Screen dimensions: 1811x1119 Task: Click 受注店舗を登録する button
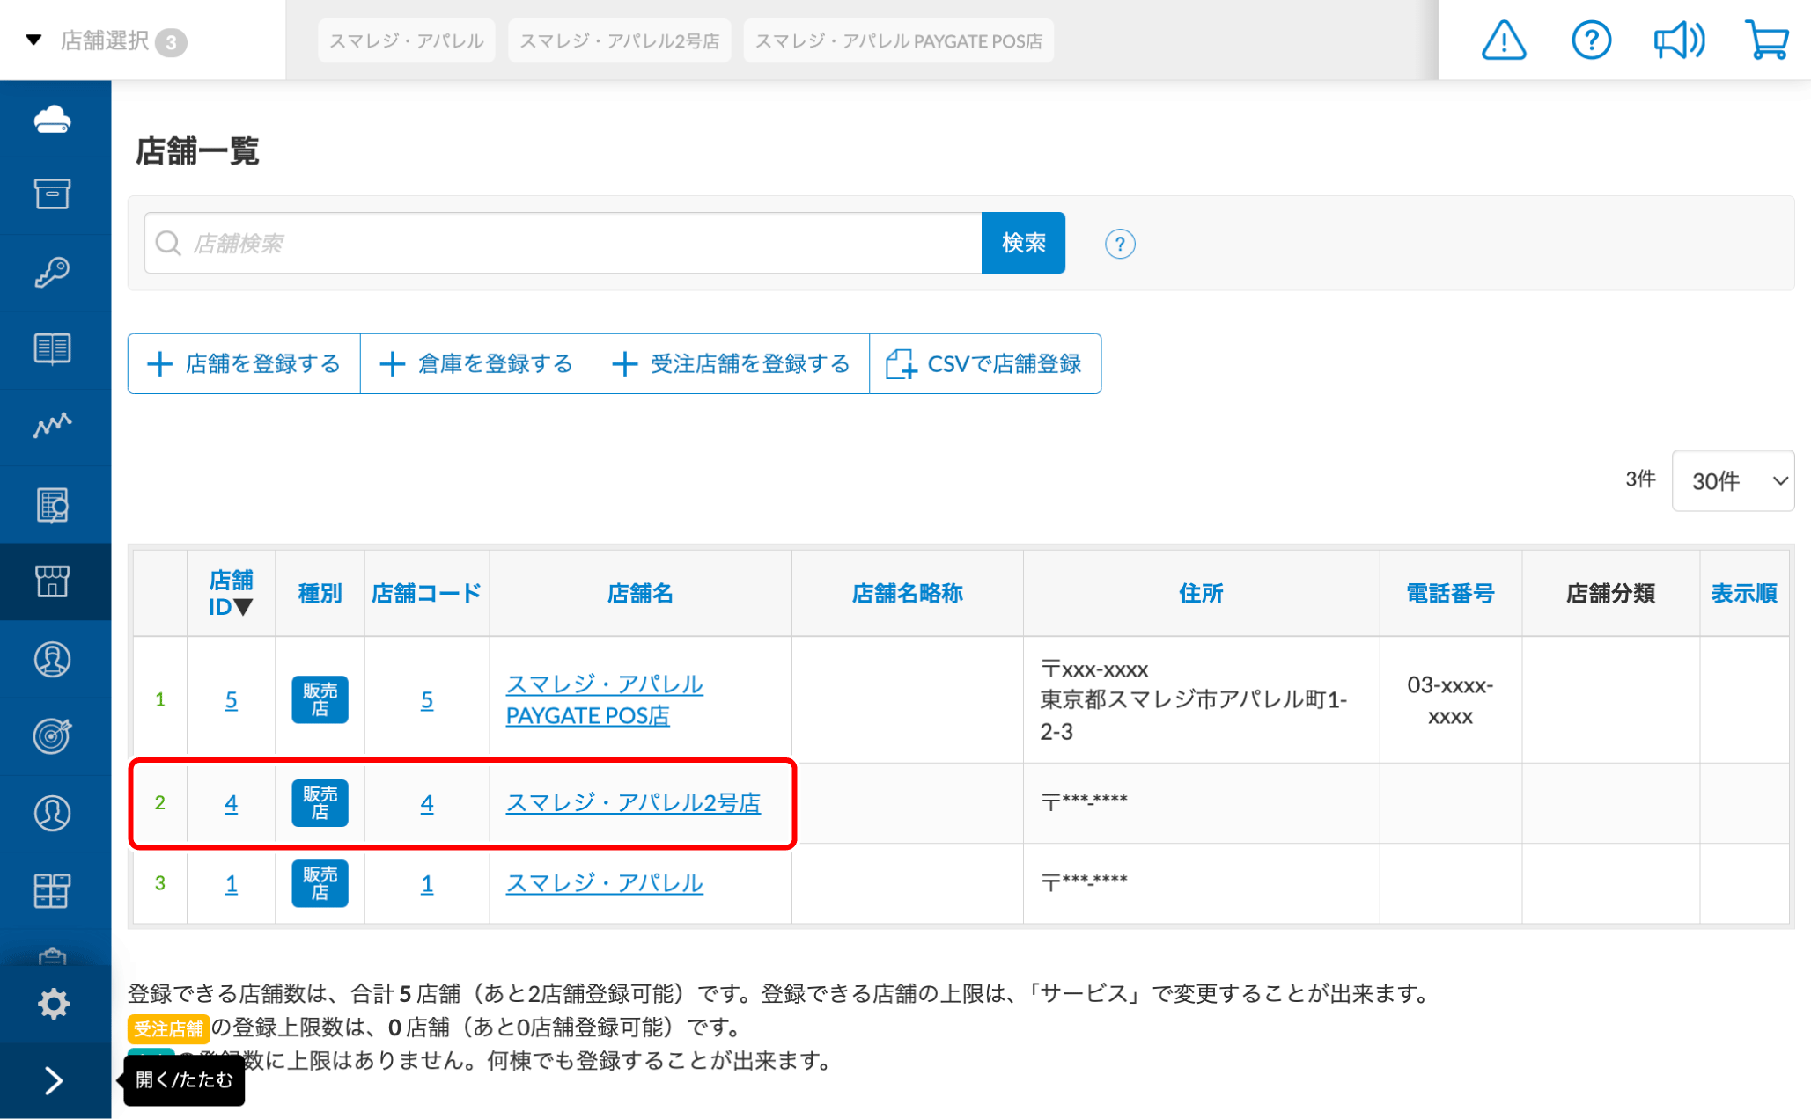pyautogui.click(x=731, y=363)
